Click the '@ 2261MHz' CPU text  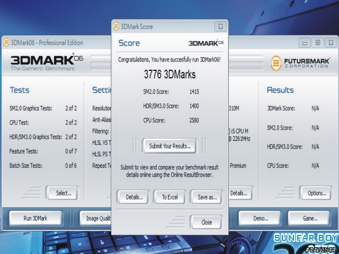[239, 139]
